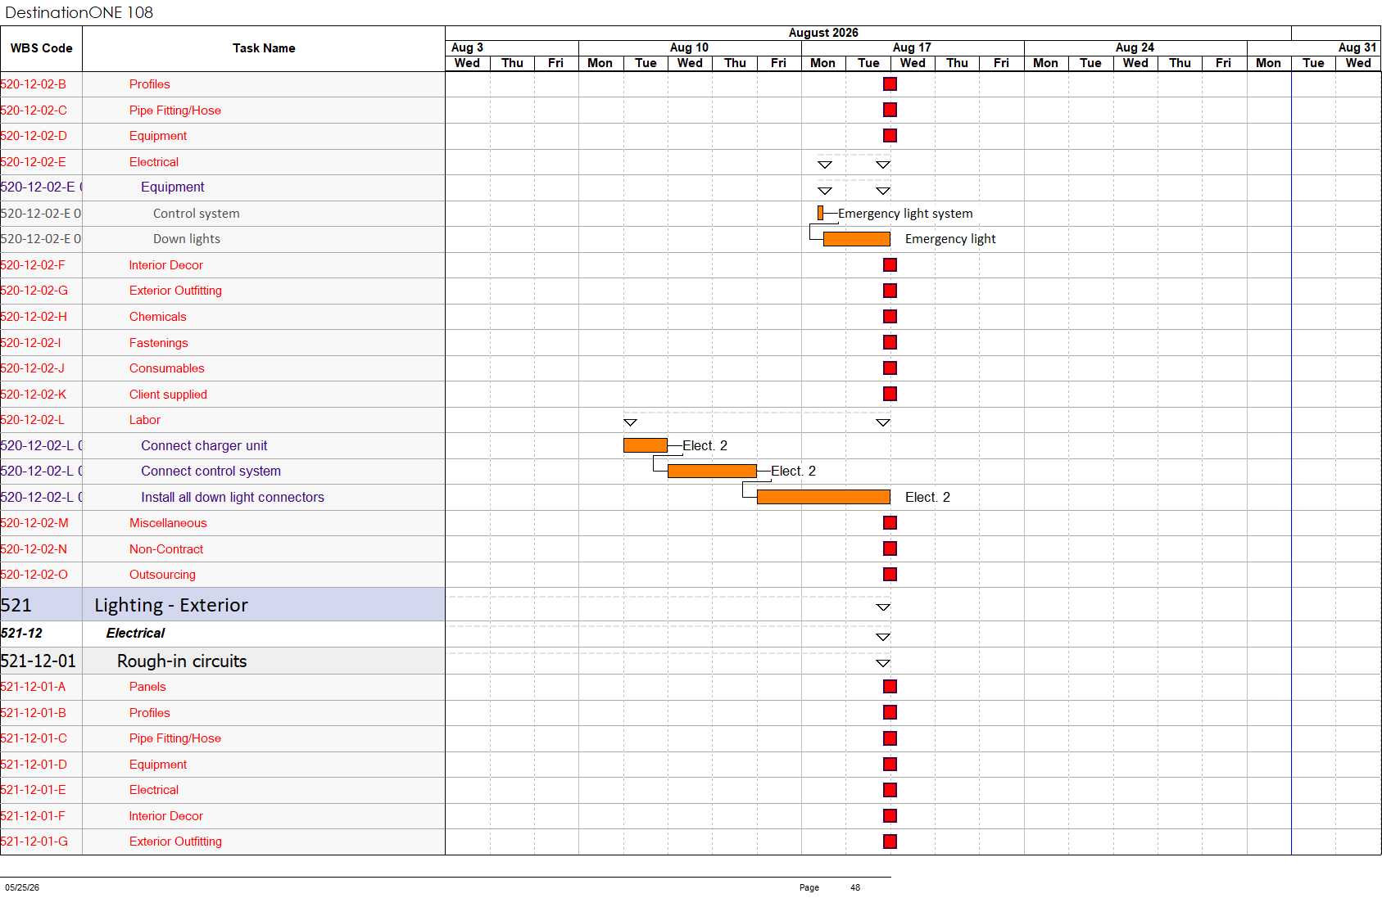Select the Down lights task name
1382x898 pixels.
[x=187, y=239]
